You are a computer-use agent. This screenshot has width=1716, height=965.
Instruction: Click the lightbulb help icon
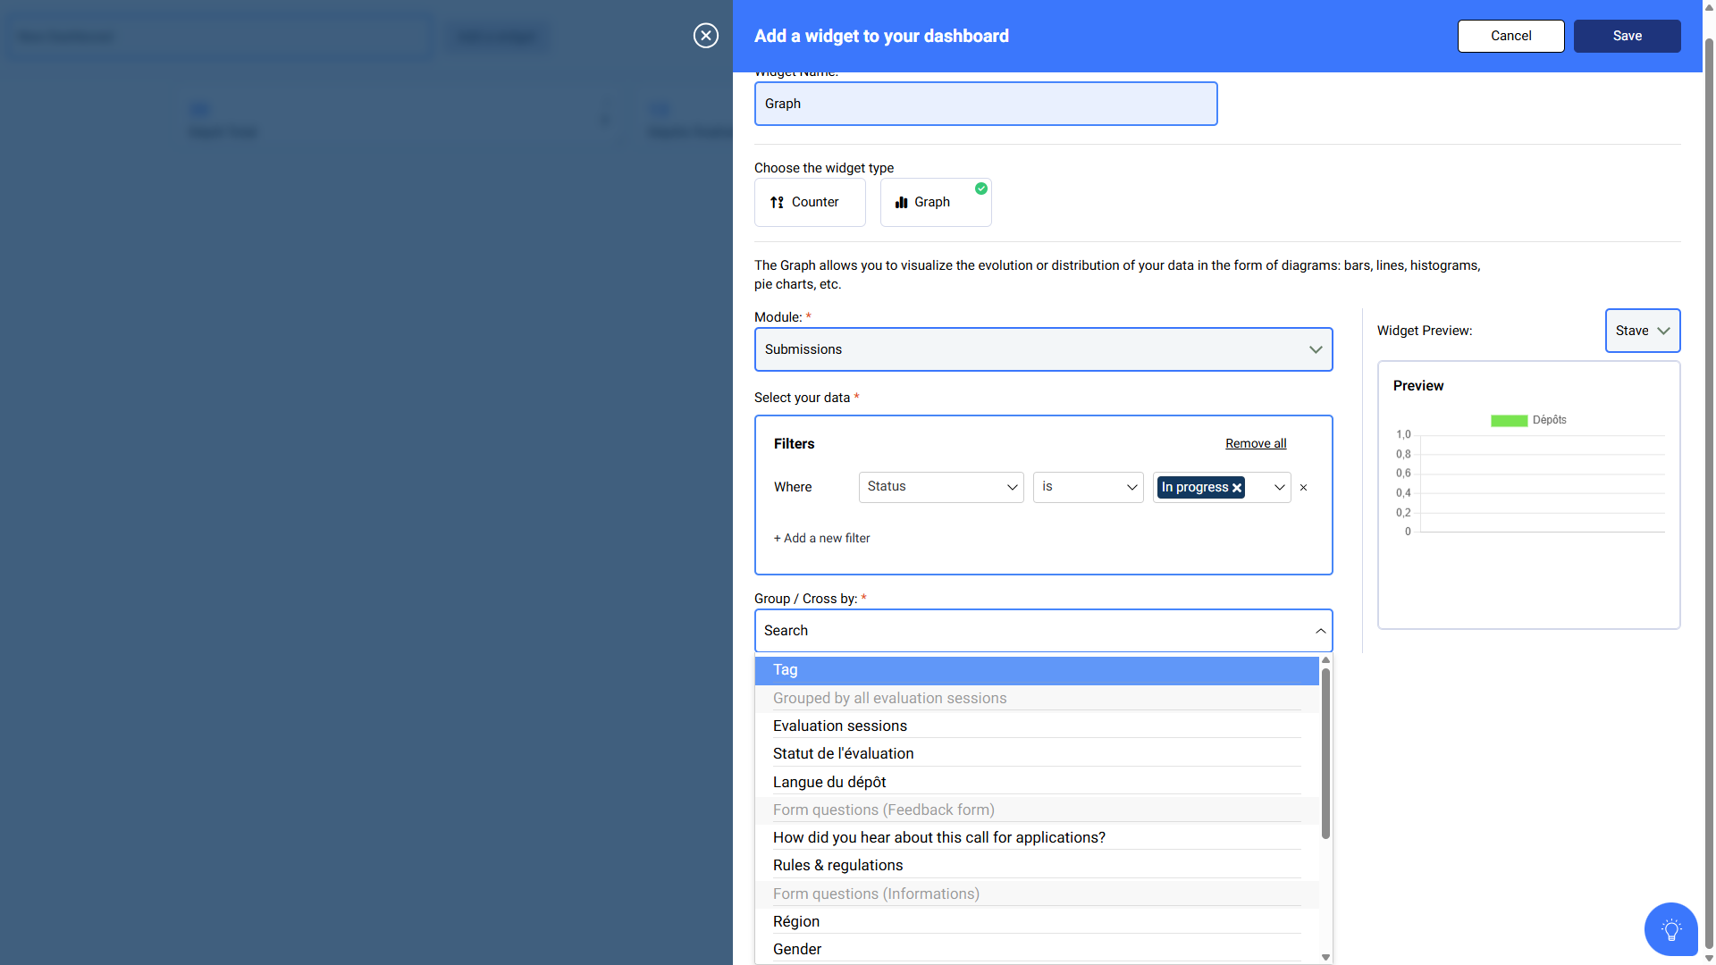1670,929
